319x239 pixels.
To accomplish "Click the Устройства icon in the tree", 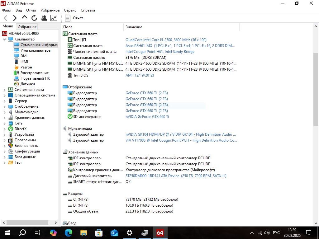I will coord(11,134).
